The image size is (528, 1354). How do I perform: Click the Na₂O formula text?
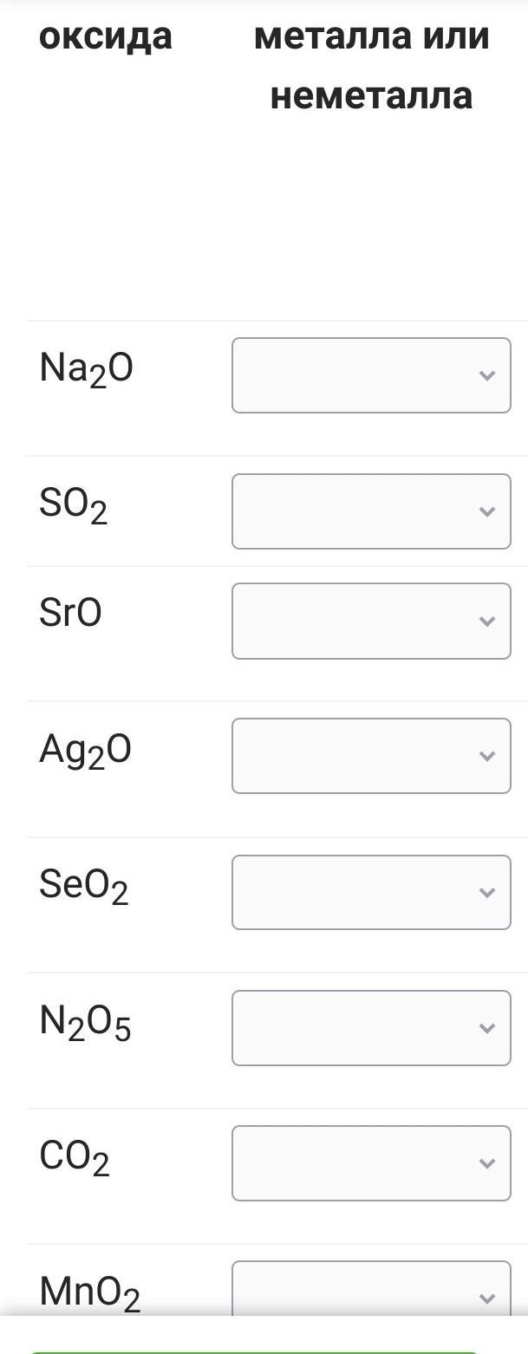pyautogui.click(x=86, y=369)
